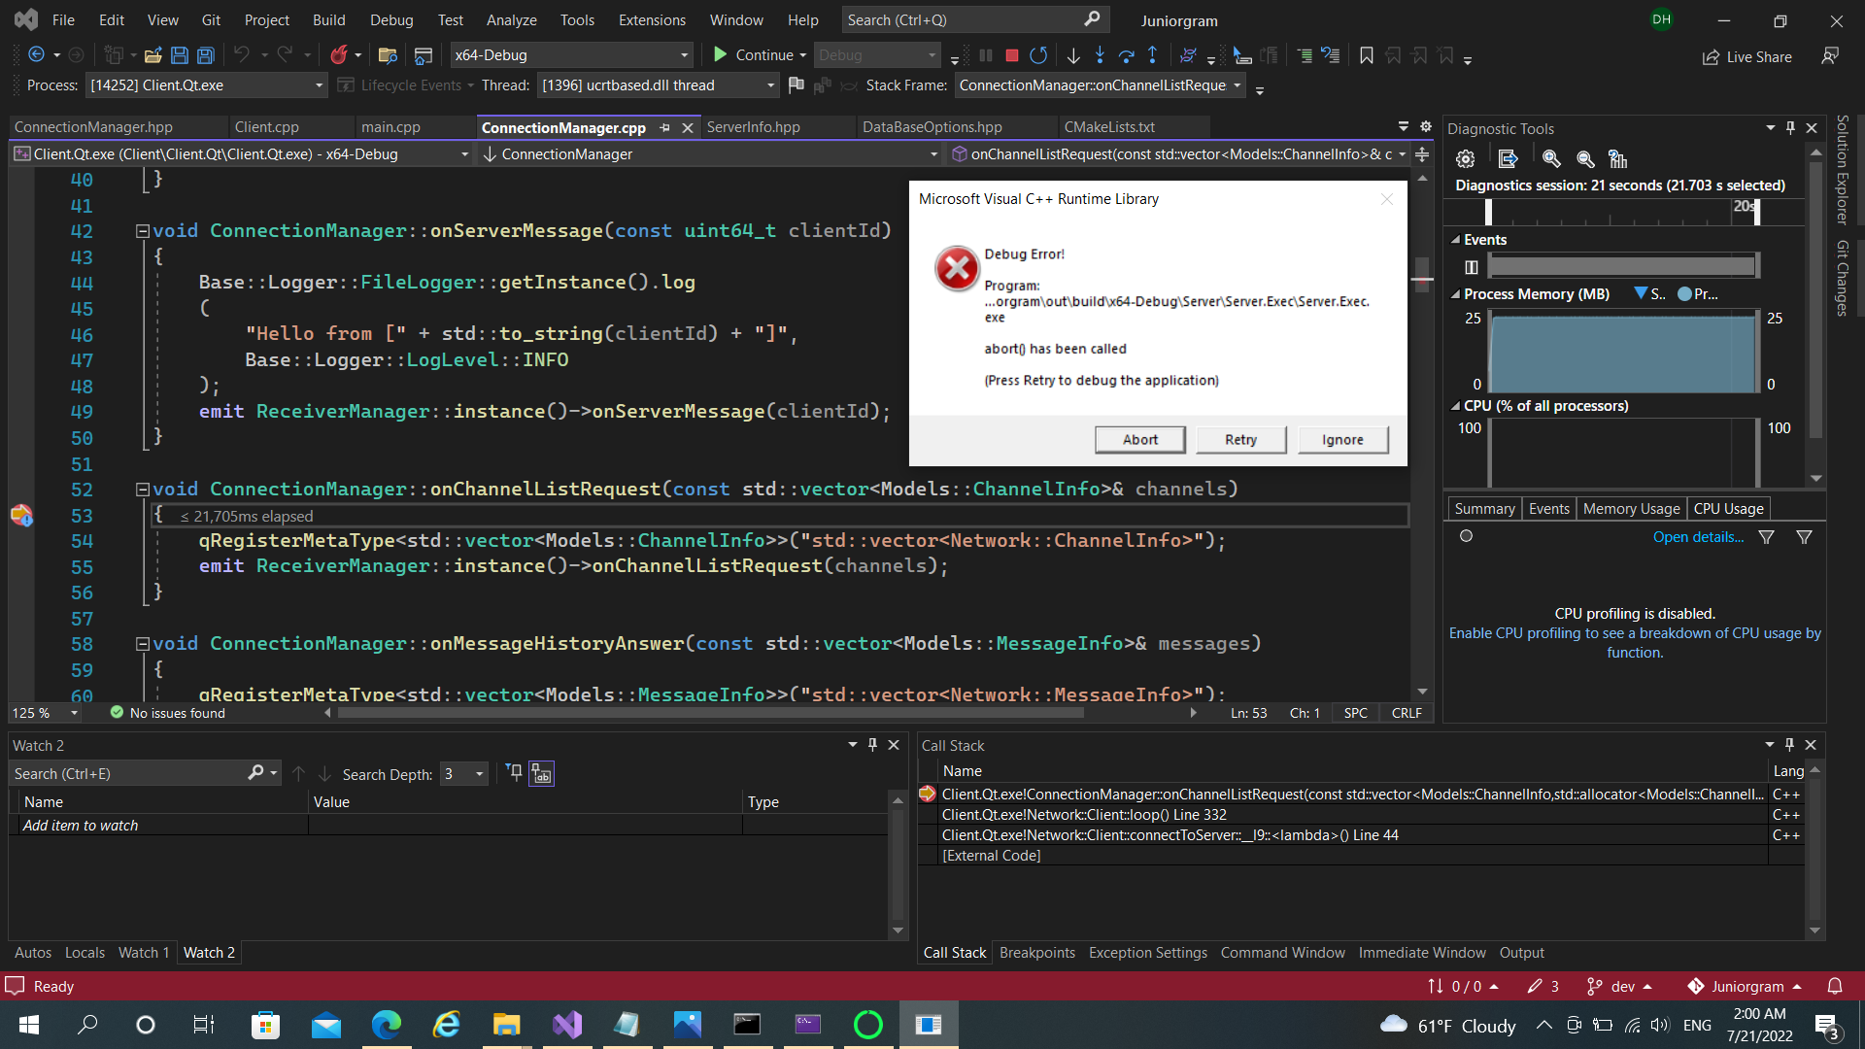The height and width of the screenshot is (1049, 1865).
Task: Toggle a bookmark on the current line
Action: (1366, 55)
